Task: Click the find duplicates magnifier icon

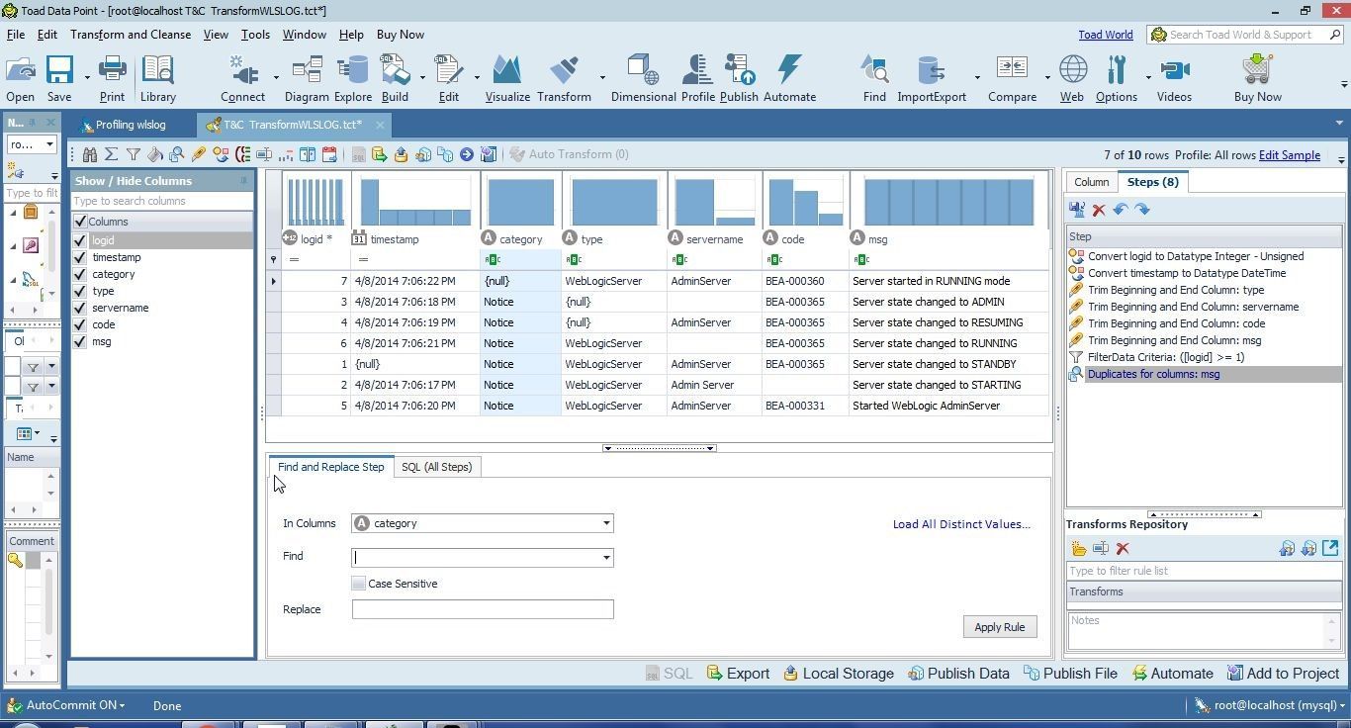Action: [177, 154]
